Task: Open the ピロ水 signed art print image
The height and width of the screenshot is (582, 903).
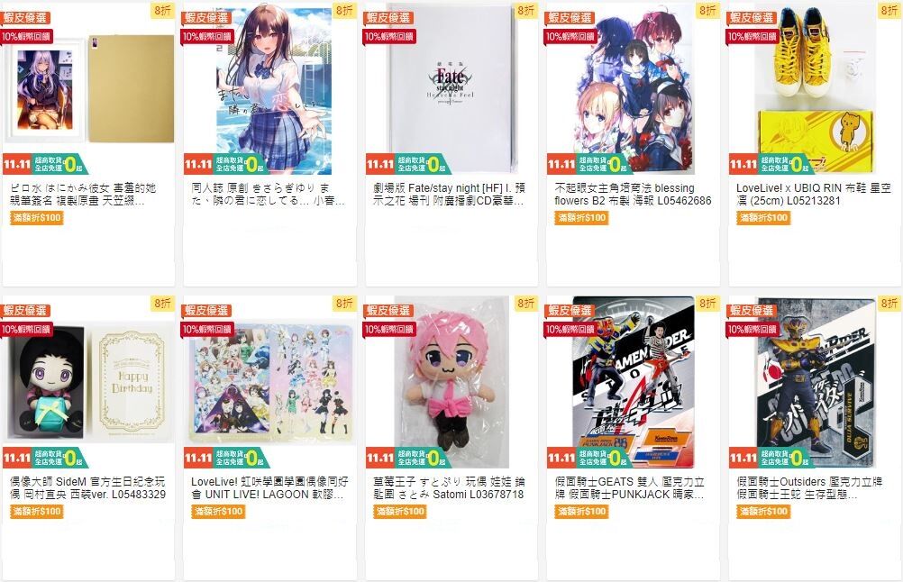Action: [x=88, y=88]
